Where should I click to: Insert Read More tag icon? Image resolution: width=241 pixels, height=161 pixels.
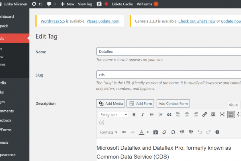pos(213,114)
